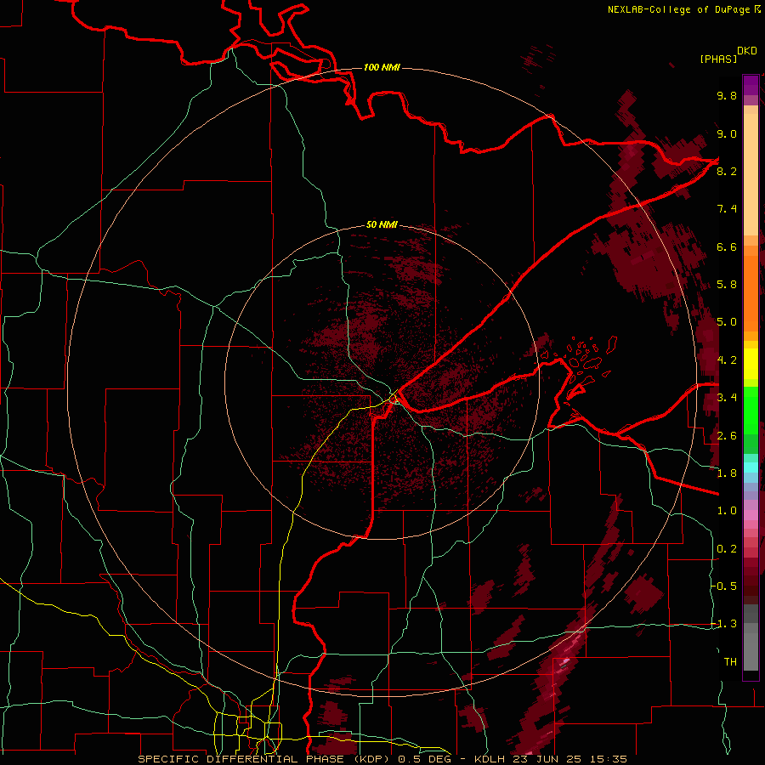Select the 9.0 scale value
Screen dimensions: 765x765
click(727, 133)
